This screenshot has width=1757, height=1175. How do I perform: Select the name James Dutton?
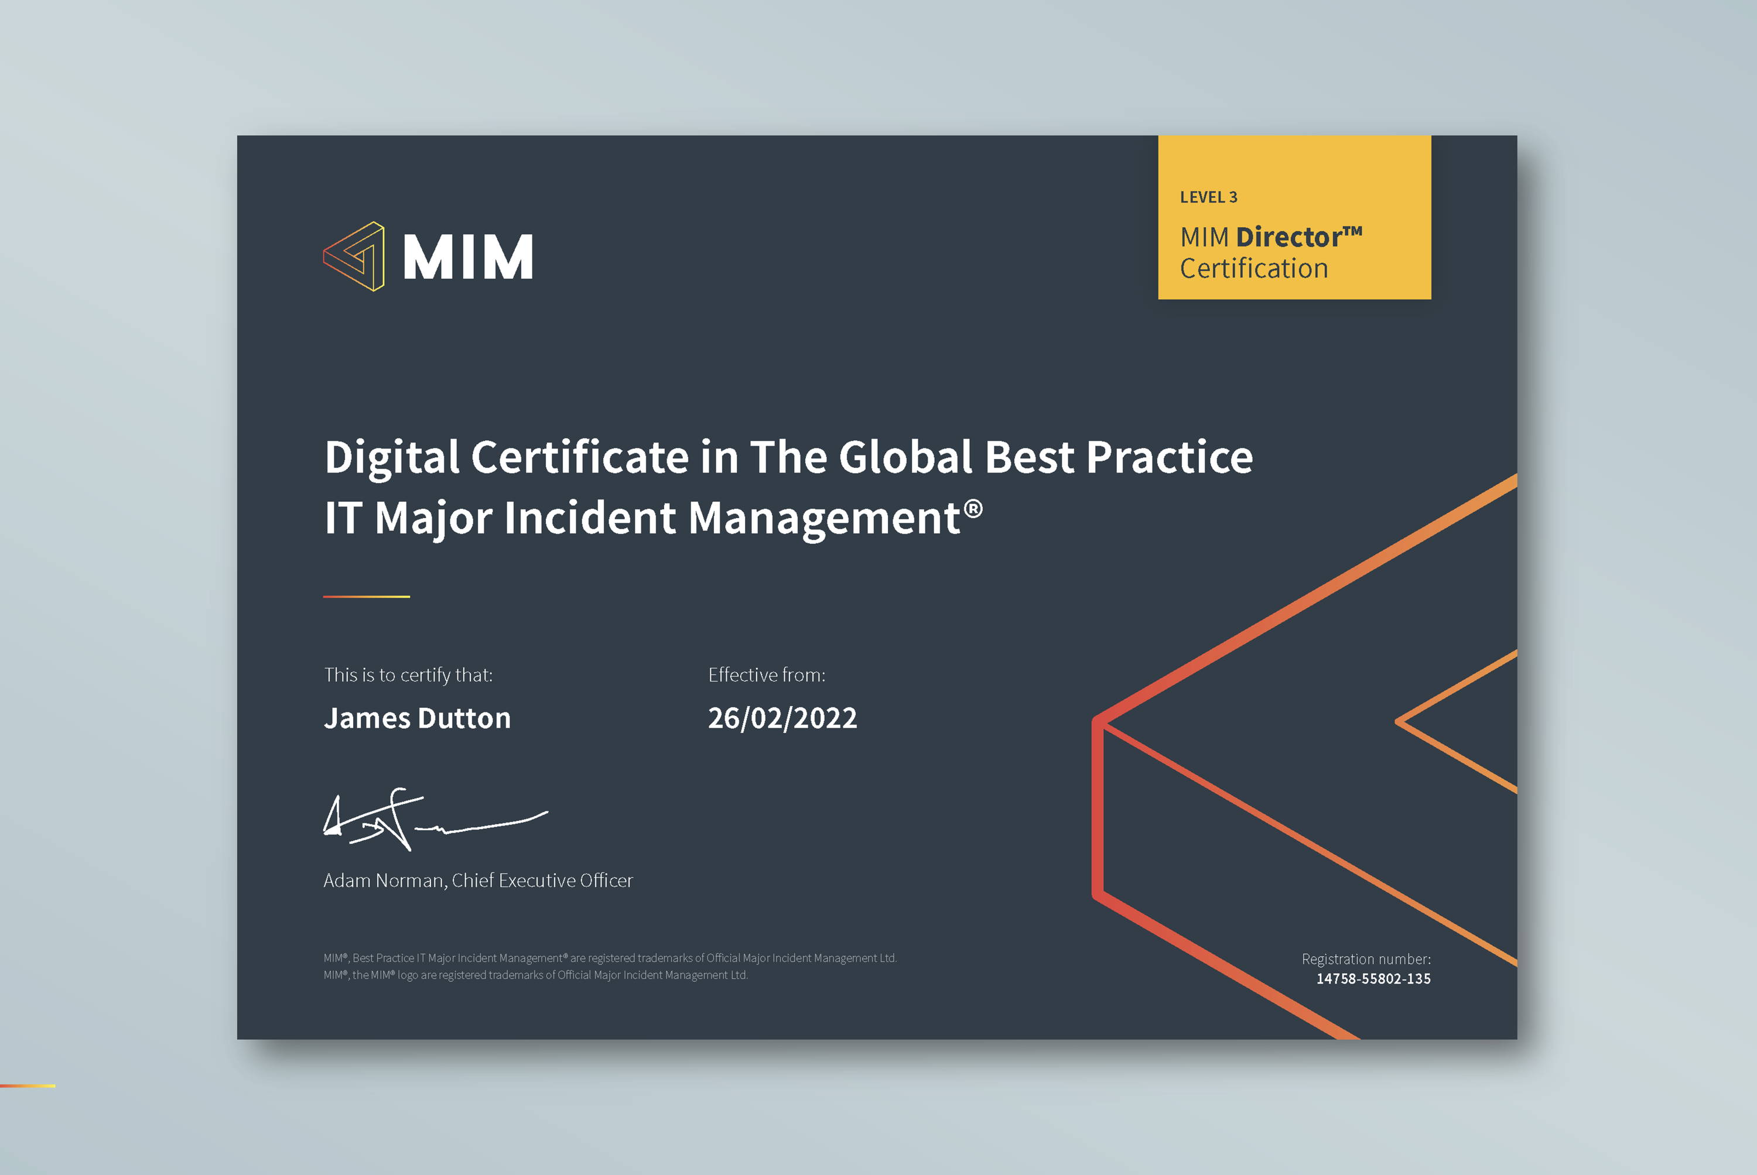(418, 718)
